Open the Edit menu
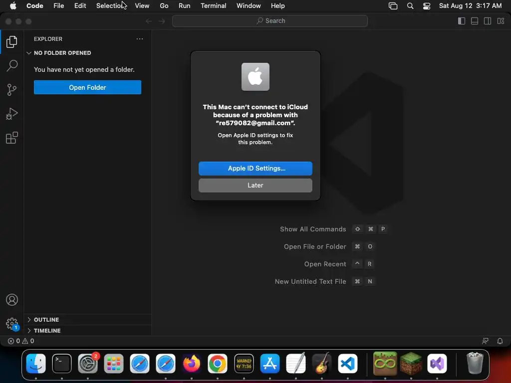 [x=80, y=6]
